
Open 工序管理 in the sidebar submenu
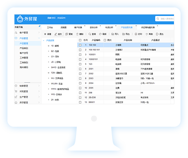[24, 58]
